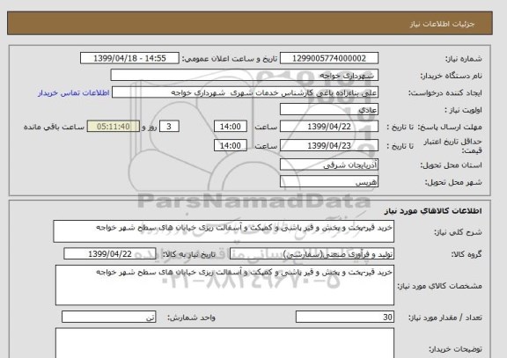
Task: Click the label ساعت باقی مانده
Action: point(54,127)
